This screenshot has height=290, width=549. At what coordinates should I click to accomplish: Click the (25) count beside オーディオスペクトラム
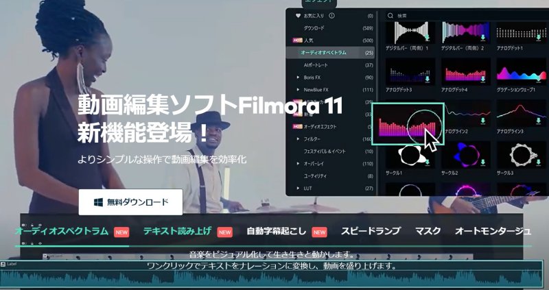click(369, 53)
